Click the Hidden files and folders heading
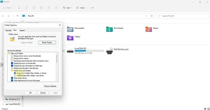Image resolution: width=210 pixels, height=110 pixels. point(22,71)
